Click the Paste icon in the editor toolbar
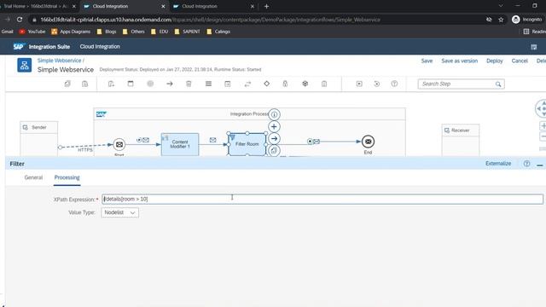546x307 pixels. [x=85, y=84]
